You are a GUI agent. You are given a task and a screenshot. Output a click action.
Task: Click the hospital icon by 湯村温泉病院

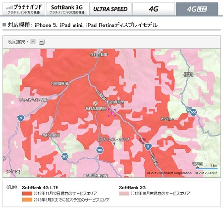pyautogui.click(x=95, y=104)
